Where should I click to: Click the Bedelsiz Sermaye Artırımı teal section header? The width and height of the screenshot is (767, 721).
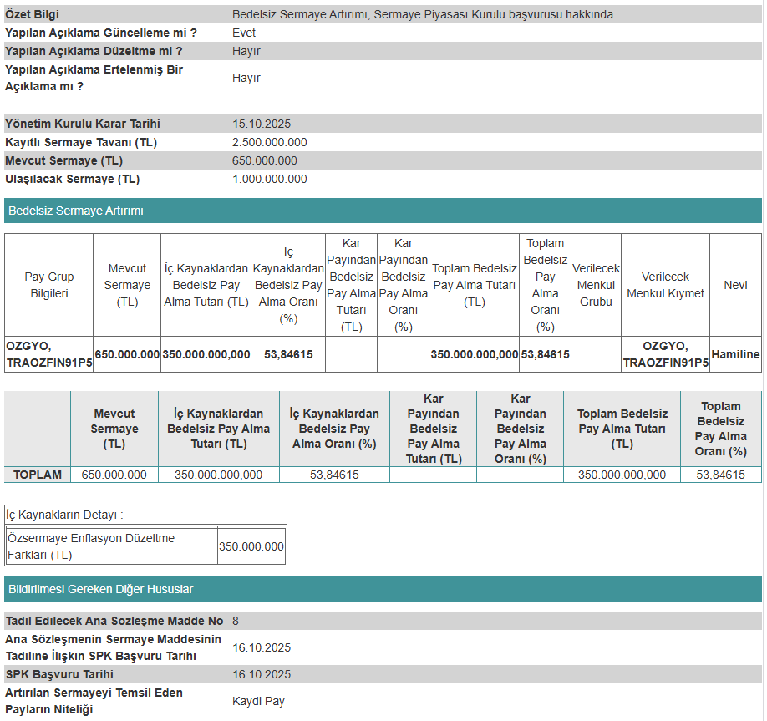click(76, 211)
